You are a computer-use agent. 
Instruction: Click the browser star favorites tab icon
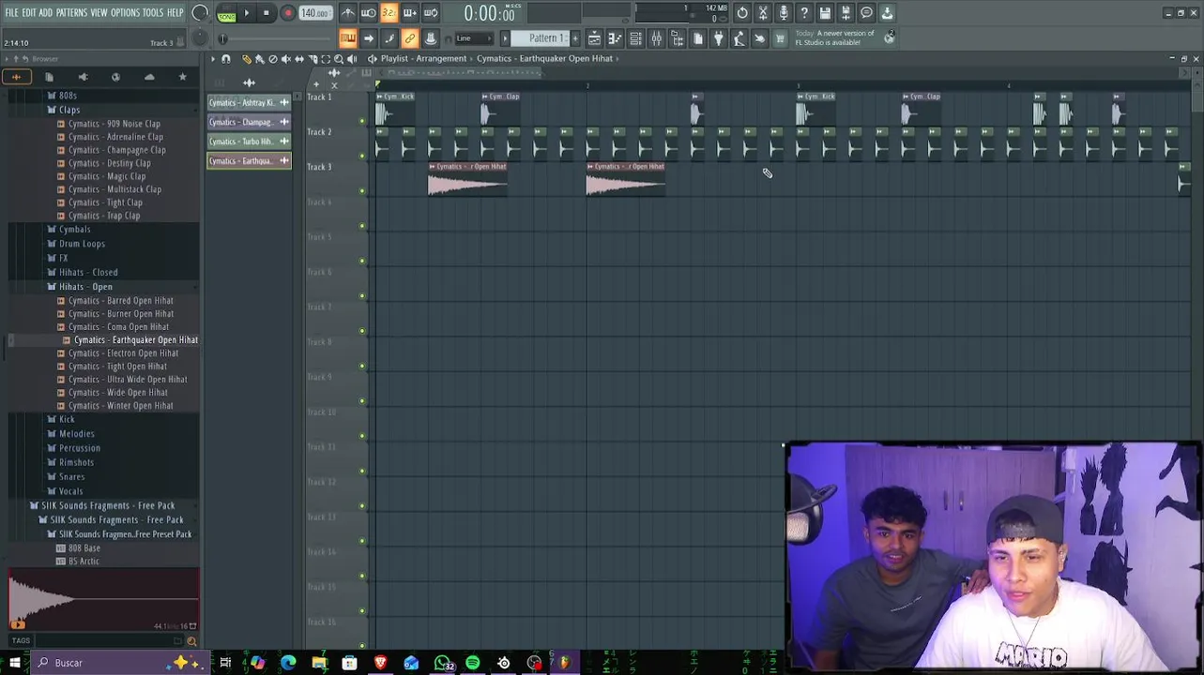pos(183,77)
